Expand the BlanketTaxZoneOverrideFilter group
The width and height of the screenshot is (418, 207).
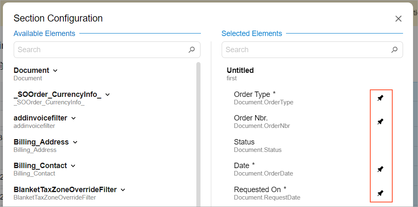(123, 190)
